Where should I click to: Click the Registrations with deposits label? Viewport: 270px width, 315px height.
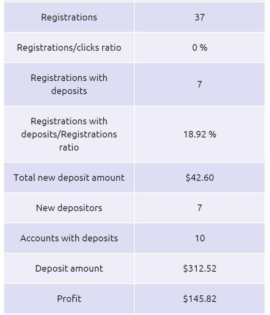coord(69,84)
